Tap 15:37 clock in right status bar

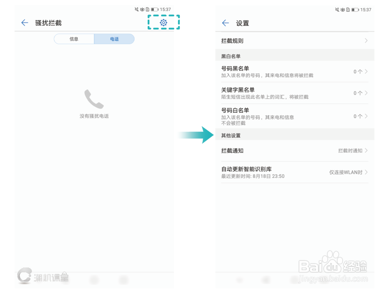(366, 10)
